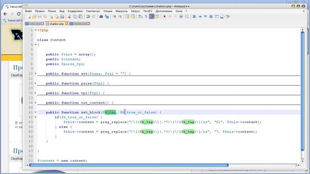Screen dimensions: 310x174
Task: Open the Кодировки menu
Action: tap(75, 11)
